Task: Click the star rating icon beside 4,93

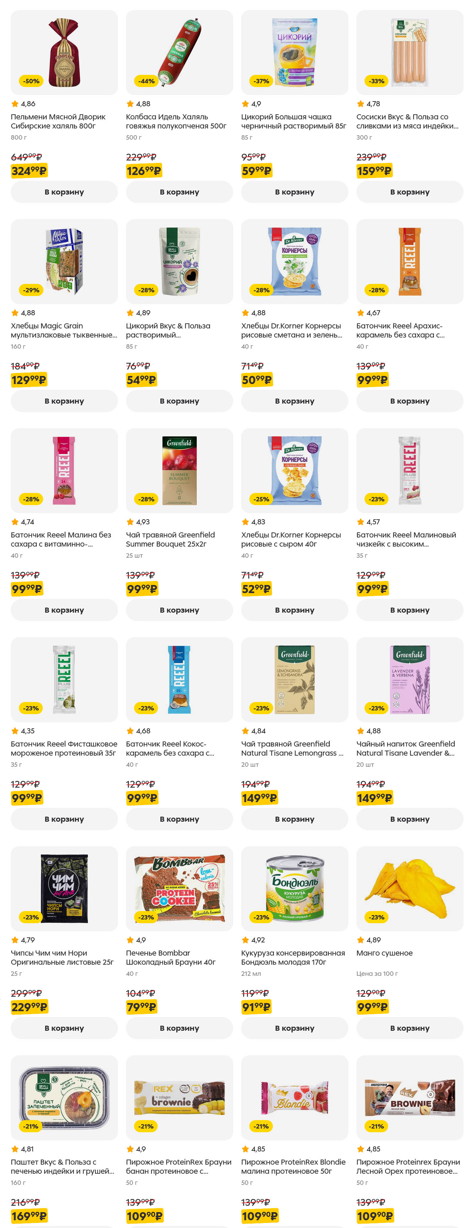Action: pos(130,522)
